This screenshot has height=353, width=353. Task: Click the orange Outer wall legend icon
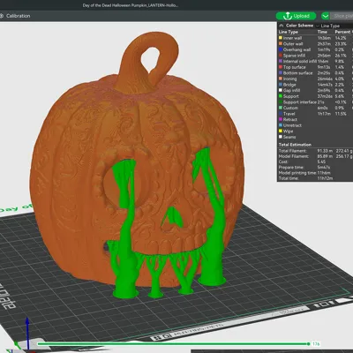[x=281, y=44]
